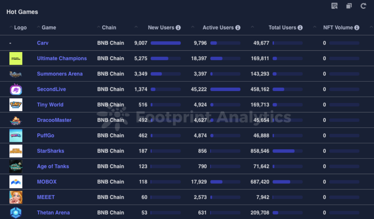This screenshot has height=219, width=374.
Task: Open the Ultimate Champions game link
Action: click(x=62, y=58)
